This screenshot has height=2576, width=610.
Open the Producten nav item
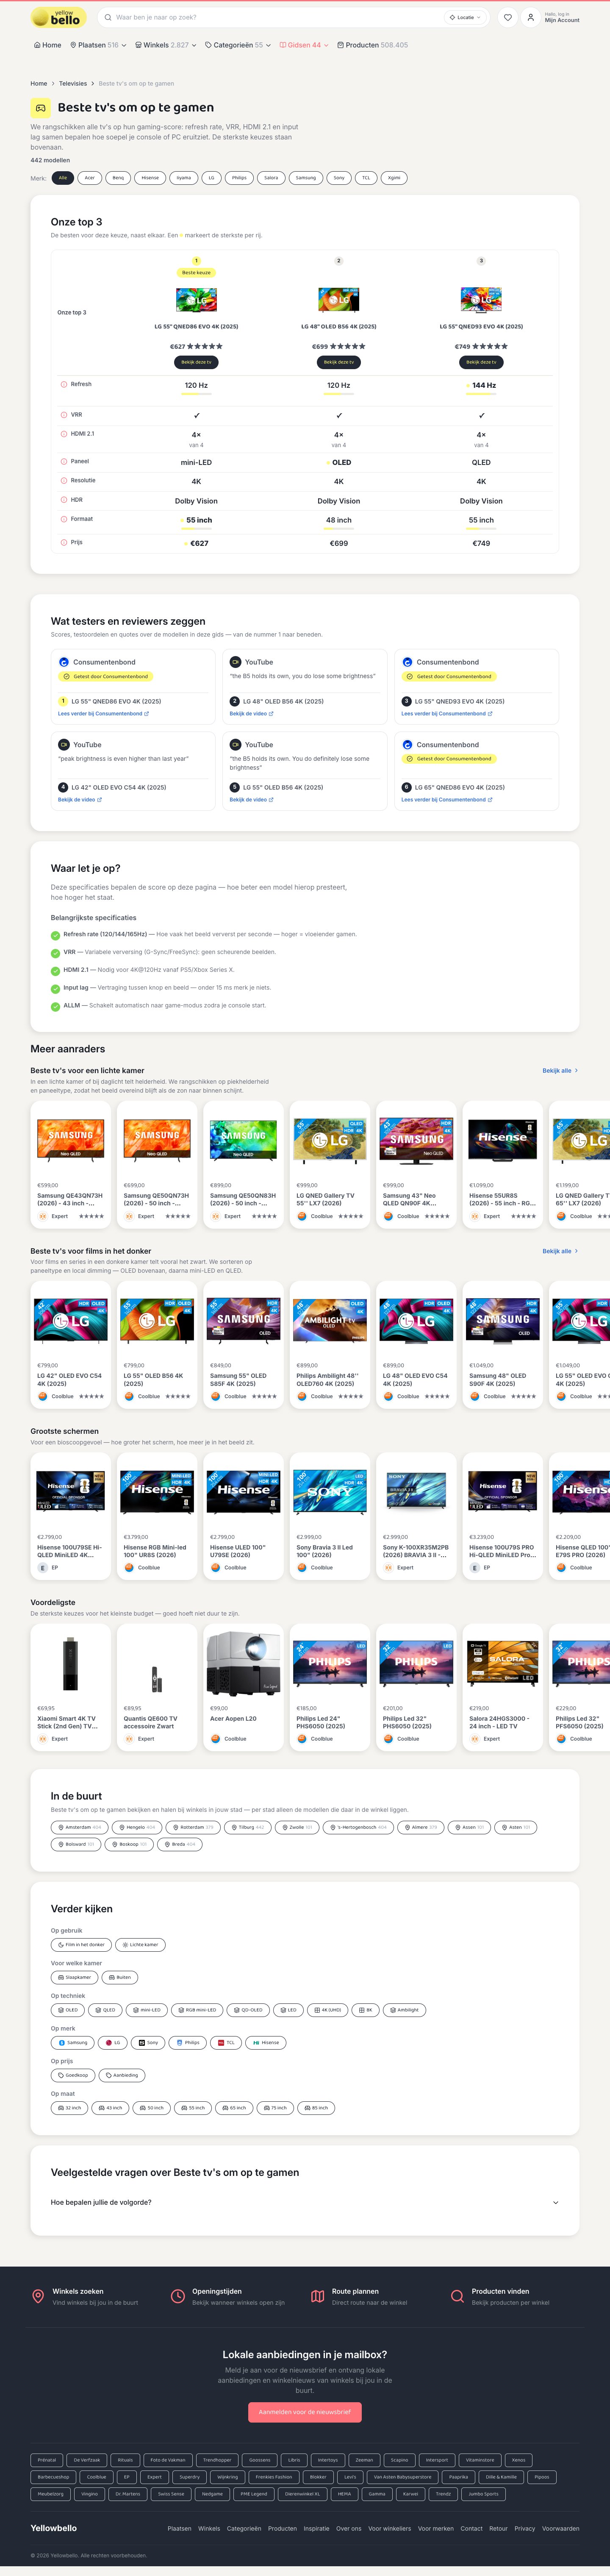coord(372,45)
